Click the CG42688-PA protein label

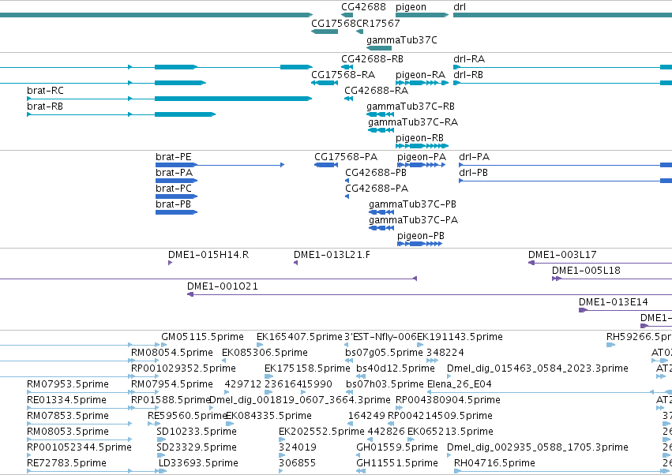click(x=377, y=189)
